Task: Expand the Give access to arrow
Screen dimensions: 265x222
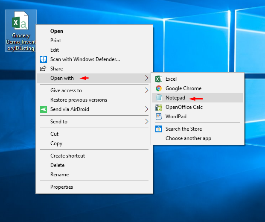Action: point(146,90)
